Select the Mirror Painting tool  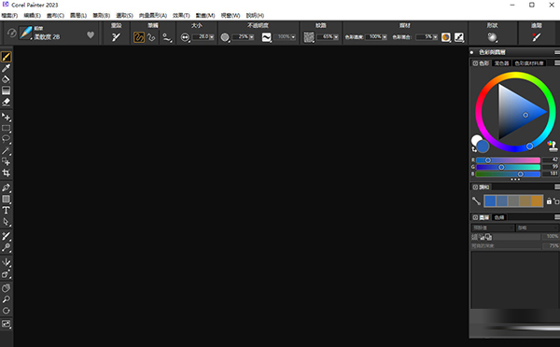7,262
